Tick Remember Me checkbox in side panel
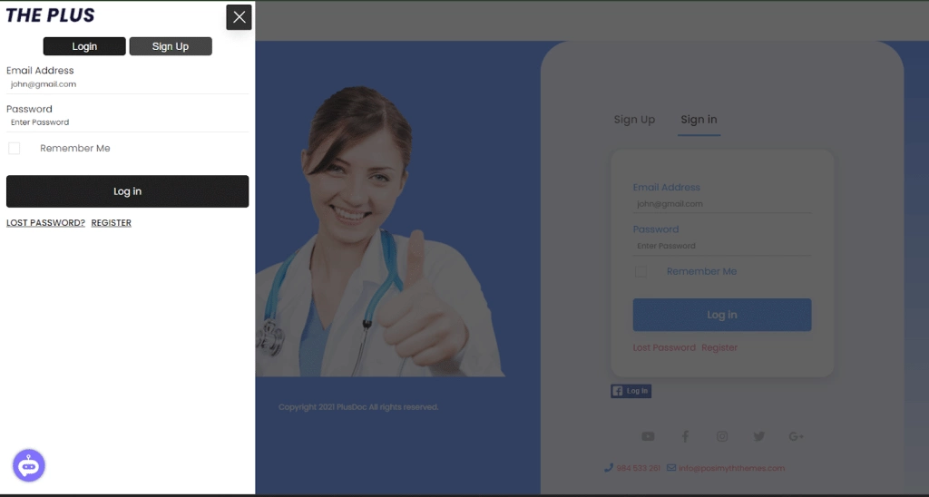Screen dimensions: 929x497 click(15, 148)
